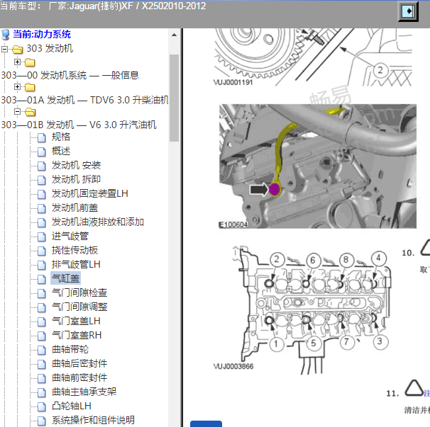Expand the folder under 303 发动机
The image size is (430, 427).
[17, 62]
